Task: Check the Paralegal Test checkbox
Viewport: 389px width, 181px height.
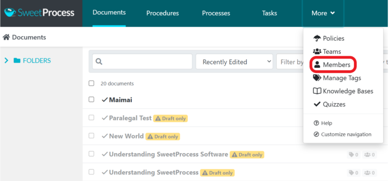Action: [91, 118]
